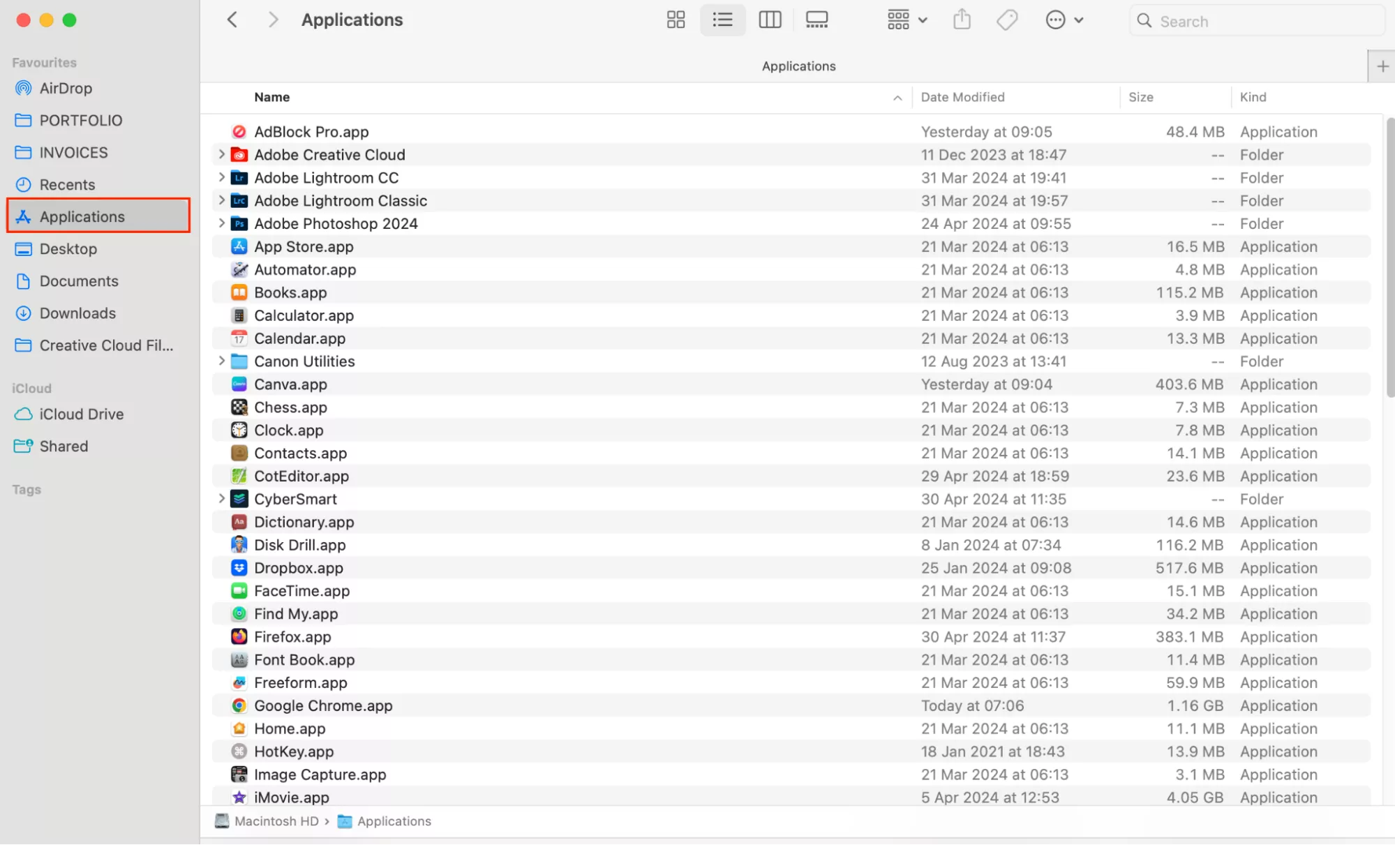Open iCloud Drive in the sidebar
This screenshot has width=1395, height=845.
[81, 414]
